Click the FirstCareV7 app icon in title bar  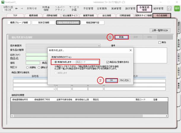[2, 2]
